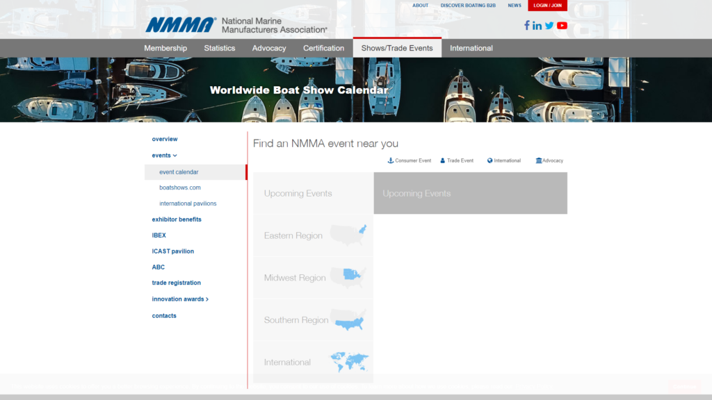
Task: Open international pavilions sidebar link
Action: (188, 203)
